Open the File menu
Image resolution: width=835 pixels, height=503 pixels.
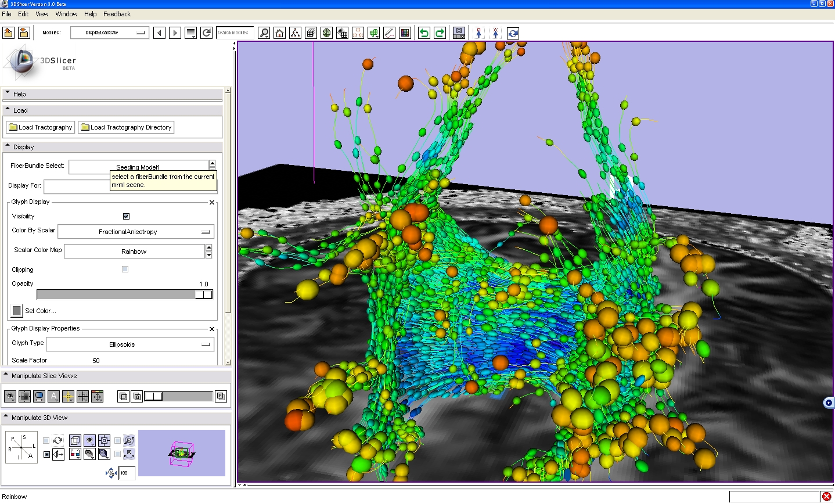tap(6, 14)
